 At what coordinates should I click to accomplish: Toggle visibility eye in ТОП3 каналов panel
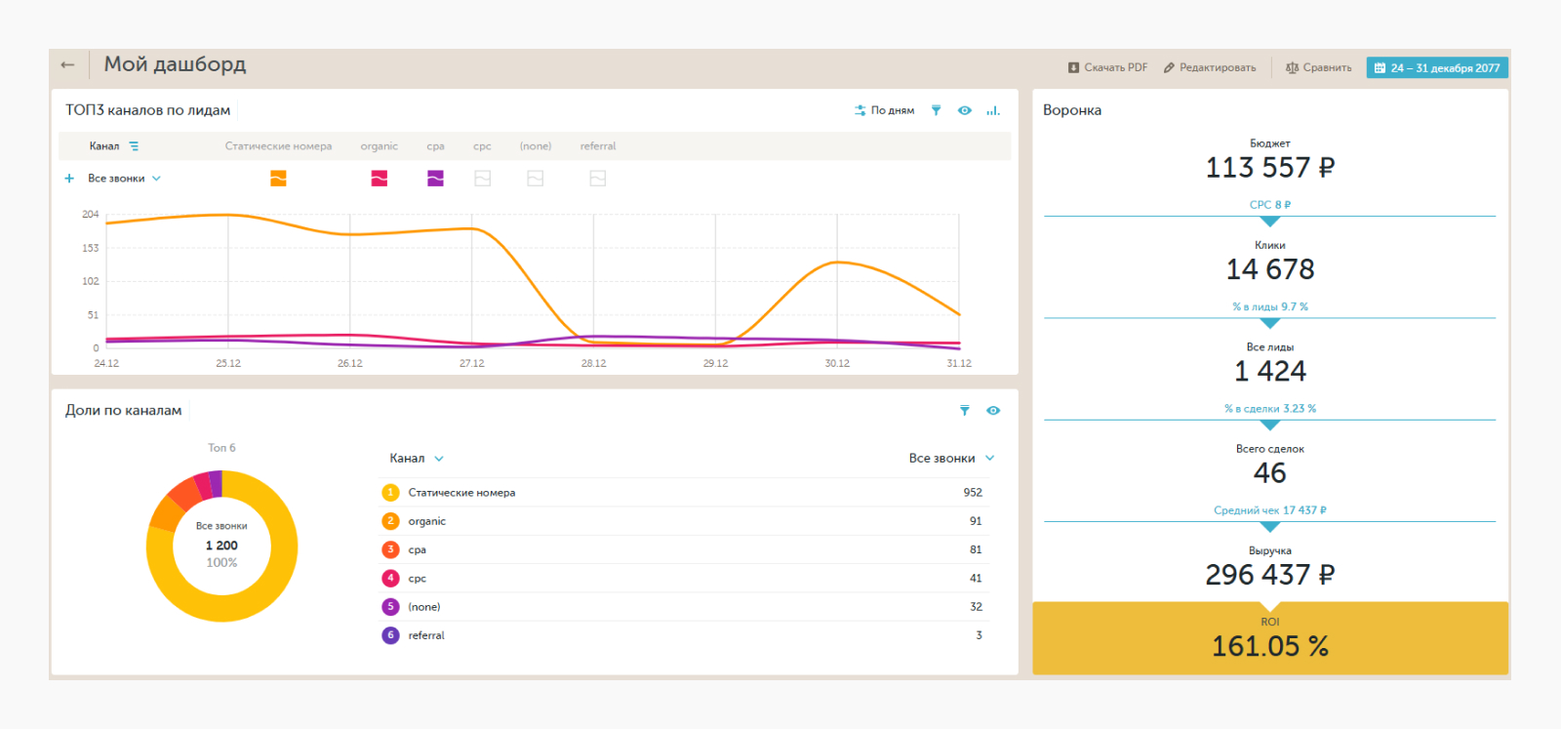pyautogui.click(x=964, y=110)
